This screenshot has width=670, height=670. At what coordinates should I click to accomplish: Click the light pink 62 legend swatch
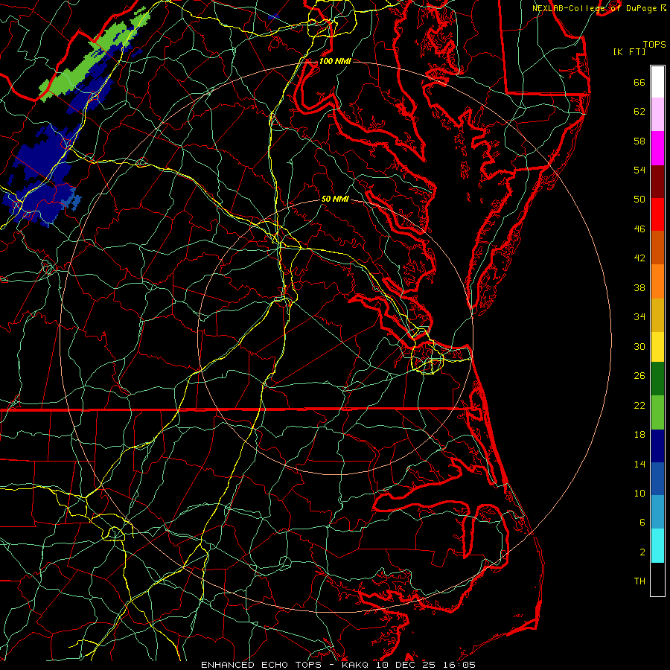pos(657,115)
